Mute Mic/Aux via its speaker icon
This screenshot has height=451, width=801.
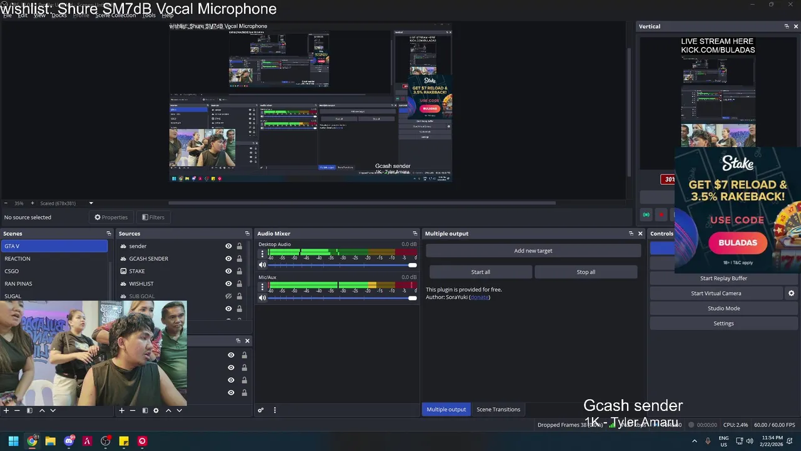pyautogui.click(x=262, y=298)
